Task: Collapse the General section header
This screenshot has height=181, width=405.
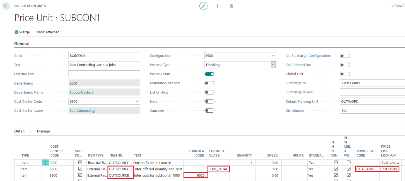Action: tap(22, 44)
